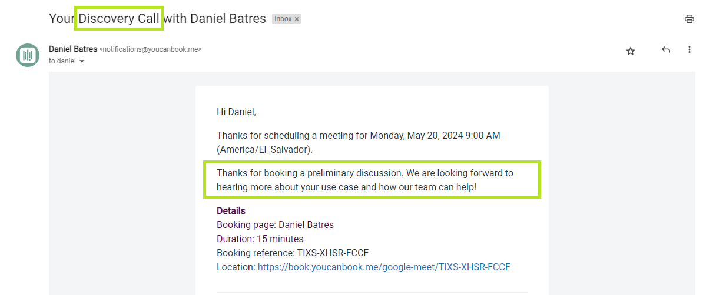The width and height of the screenshot is (703, 295).
Task: Open the three-dot More options menu
Action: [689, 50]
